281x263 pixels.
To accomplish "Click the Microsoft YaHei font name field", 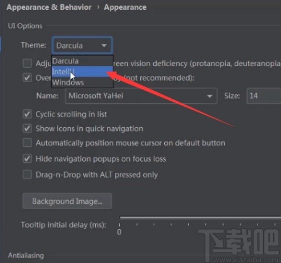I will (x=141, y=96).
